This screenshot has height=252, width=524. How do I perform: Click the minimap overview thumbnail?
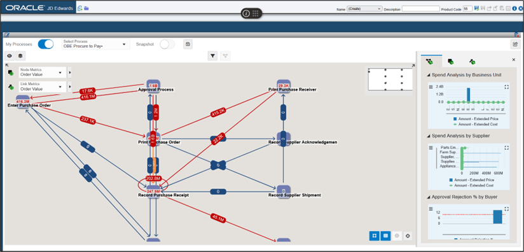[390, 80]
